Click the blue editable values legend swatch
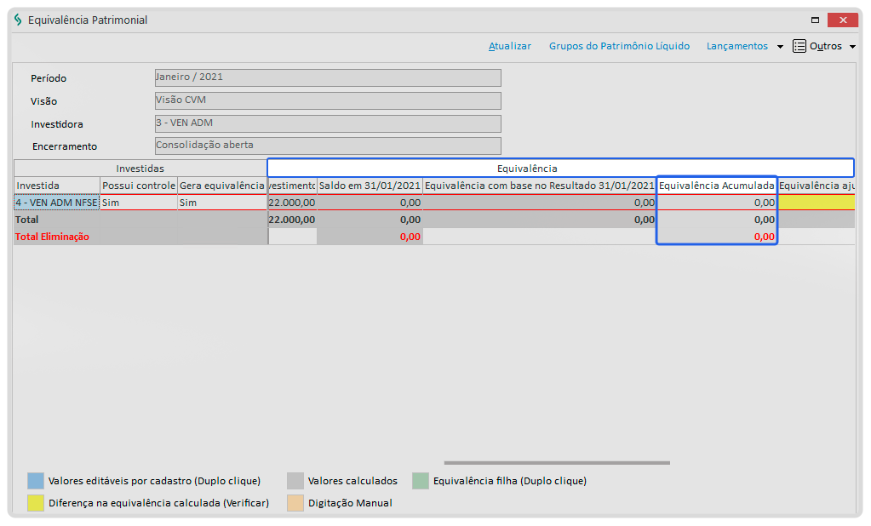This screenshot has width=871, height=526. coord(35,481)
